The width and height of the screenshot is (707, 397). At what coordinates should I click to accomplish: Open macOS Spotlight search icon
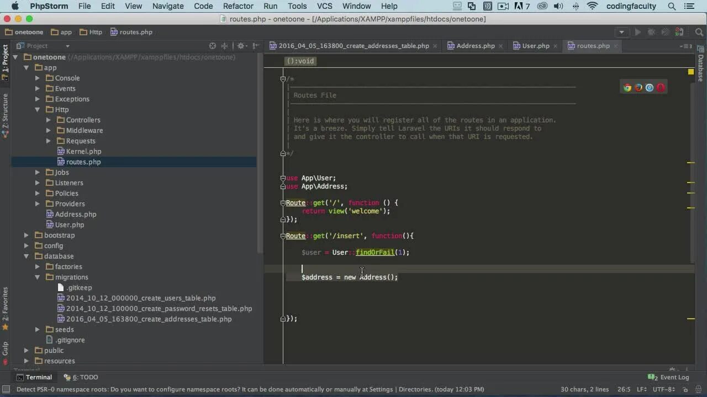click(672, 6)
